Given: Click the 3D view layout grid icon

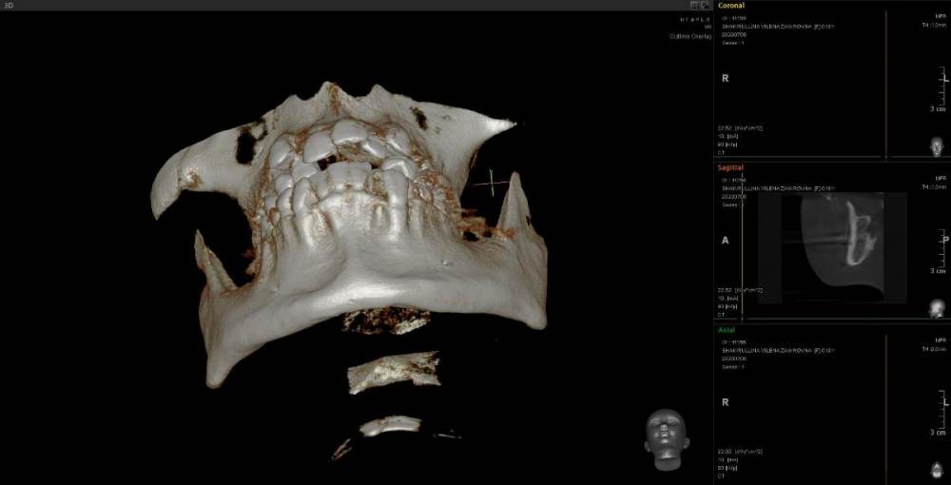Looking at the screenshot, I should (x=695, y=5).
